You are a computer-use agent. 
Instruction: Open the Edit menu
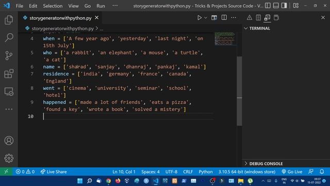click(x=33, y=6)
